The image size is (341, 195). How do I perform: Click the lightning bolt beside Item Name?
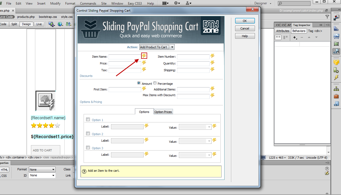(144, 56)
